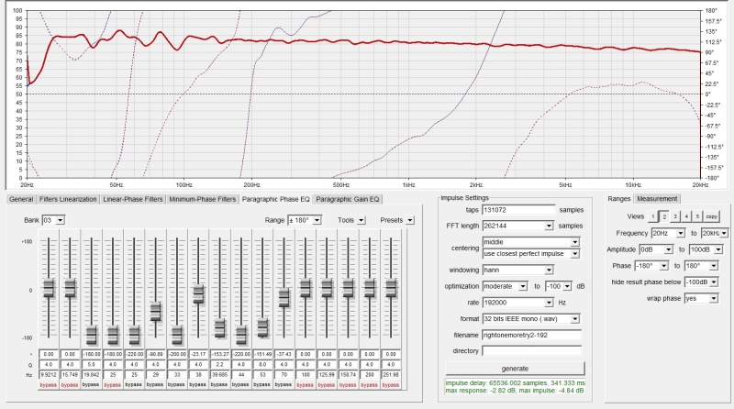Click the generate button
This screenshot has width=734, height=409.
click(x=508, y=367)
